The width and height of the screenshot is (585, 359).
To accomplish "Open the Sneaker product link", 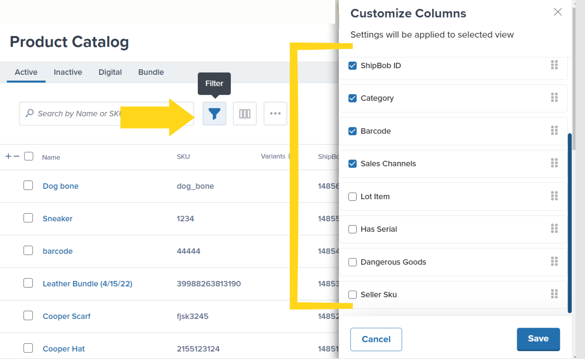I will pyautogui.click(x=57, y=219).
